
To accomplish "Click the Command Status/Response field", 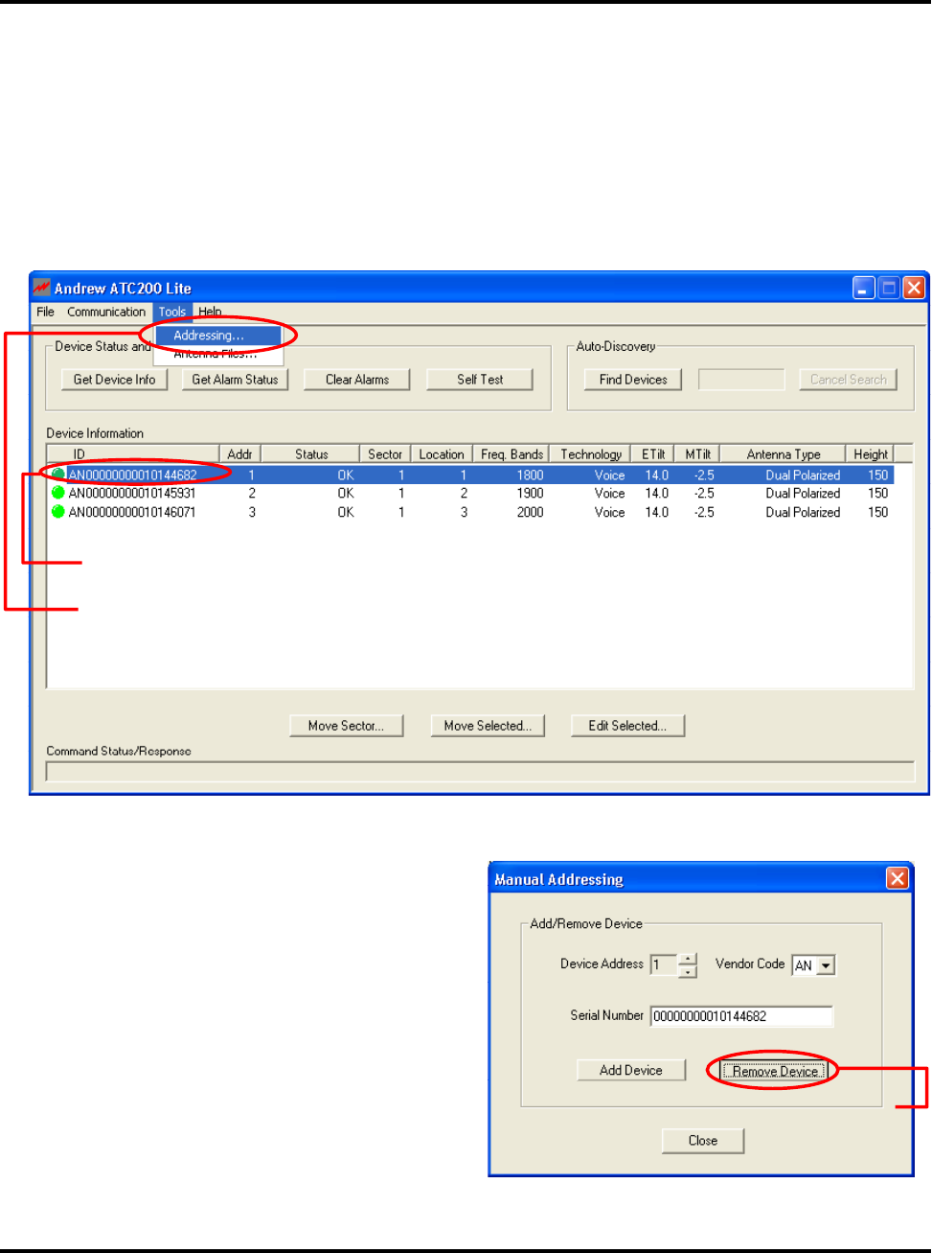I will tap(480, 772).
